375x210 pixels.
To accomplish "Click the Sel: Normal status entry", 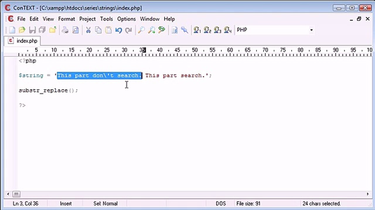I will (105, 204).
